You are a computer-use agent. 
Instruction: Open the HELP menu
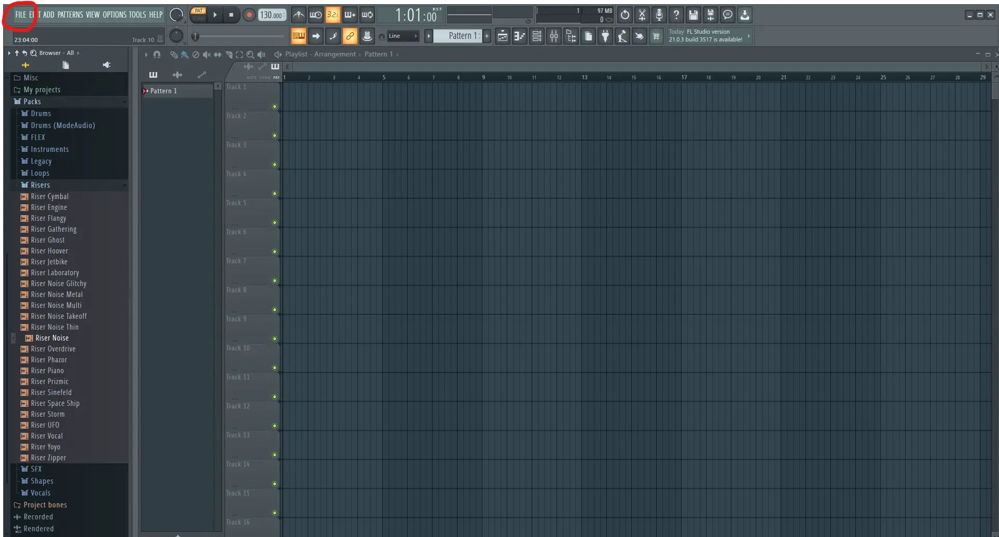click(156, 15)
